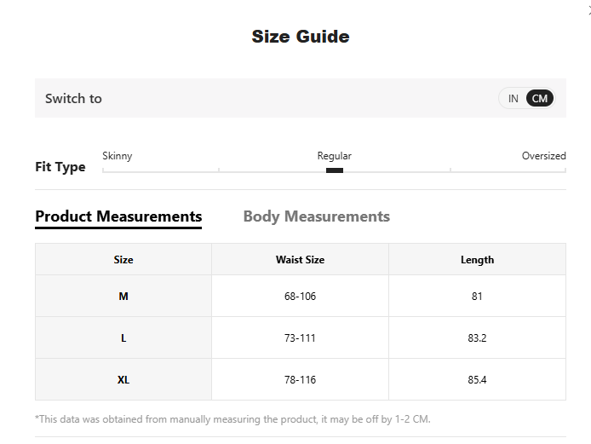Select the XL size row
591x444 pixels.
point(123,380)
